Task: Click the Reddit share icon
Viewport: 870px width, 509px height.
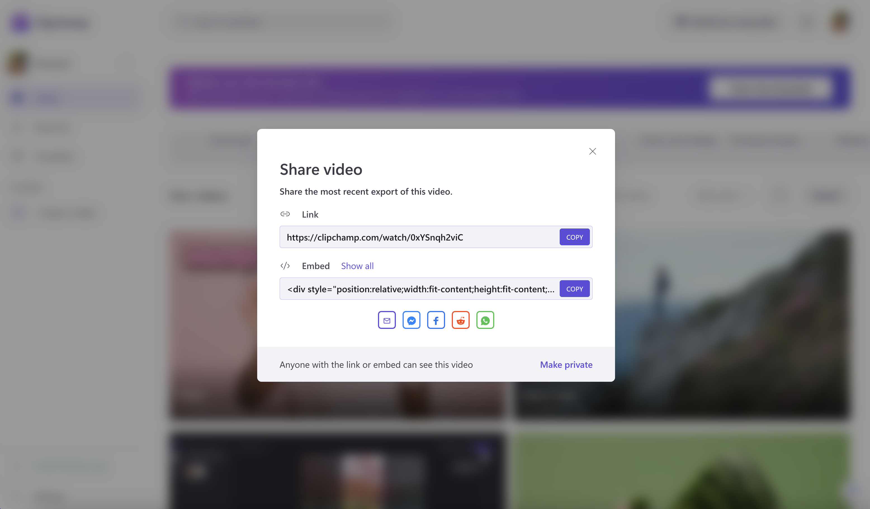Action: point(460,320)
